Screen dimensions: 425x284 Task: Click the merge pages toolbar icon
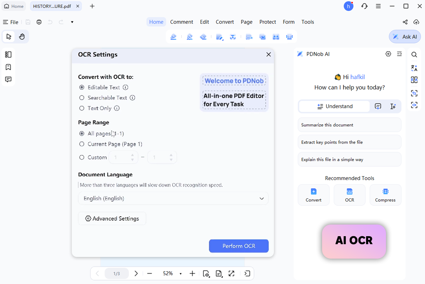276,37
